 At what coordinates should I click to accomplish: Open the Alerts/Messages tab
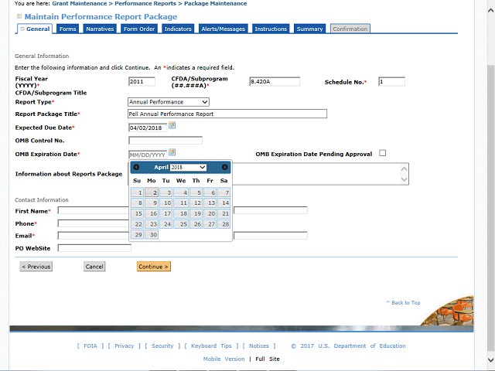point(224,29)
